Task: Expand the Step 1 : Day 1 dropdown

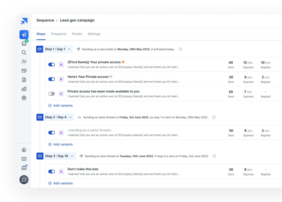Action: [69, 49]
